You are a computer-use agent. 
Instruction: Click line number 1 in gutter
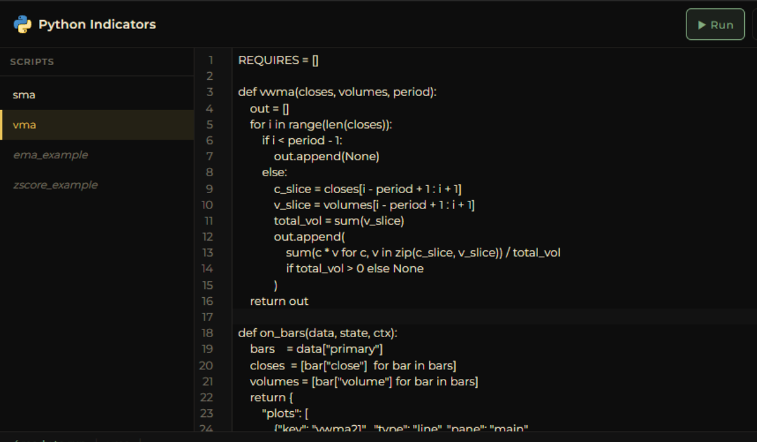pyautogui.click(x=211, y=60)
